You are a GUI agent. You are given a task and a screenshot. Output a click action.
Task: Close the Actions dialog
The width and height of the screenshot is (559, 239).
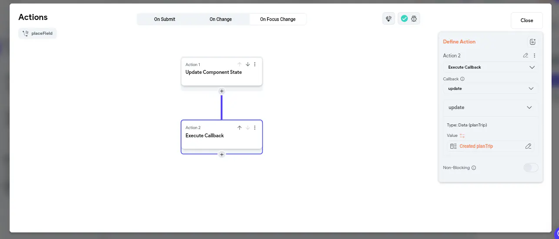point(527,20)
